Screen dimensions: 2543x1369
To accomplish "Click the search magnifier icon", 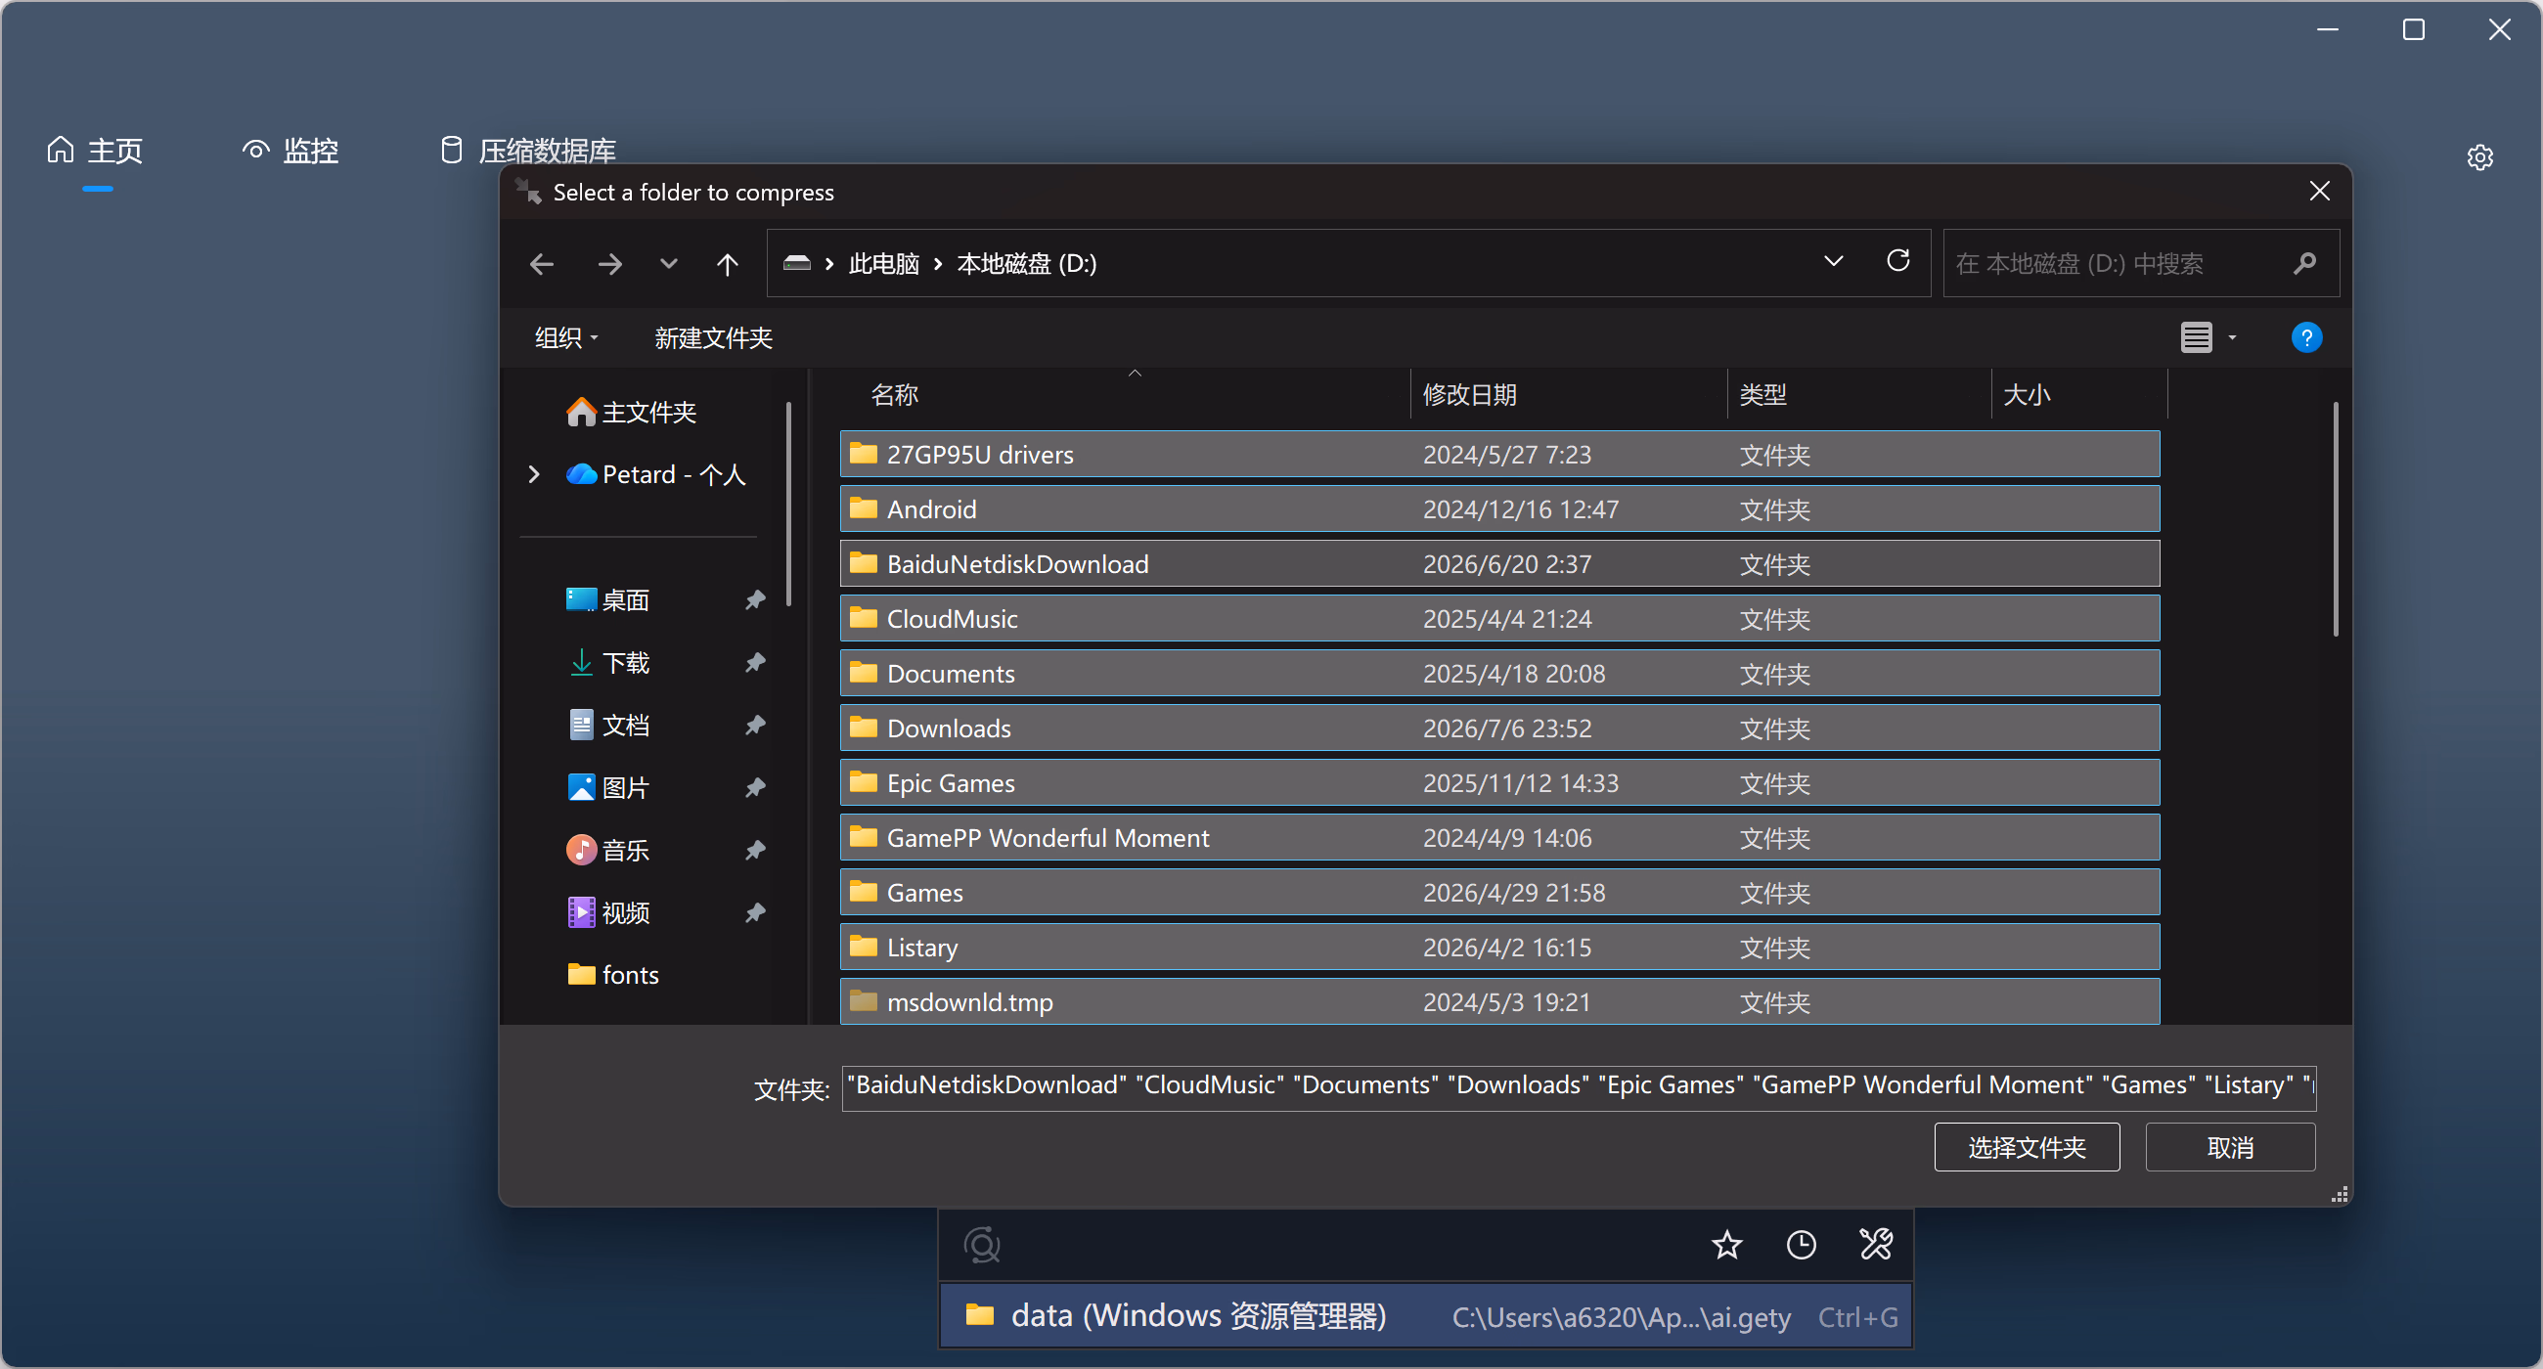I will point(2304,264).
